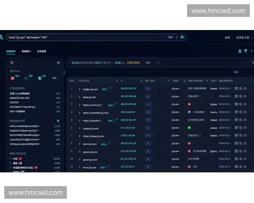254x203 pixels.
Task: Click the 更多 button for related icons
Action: pos(55,78)
